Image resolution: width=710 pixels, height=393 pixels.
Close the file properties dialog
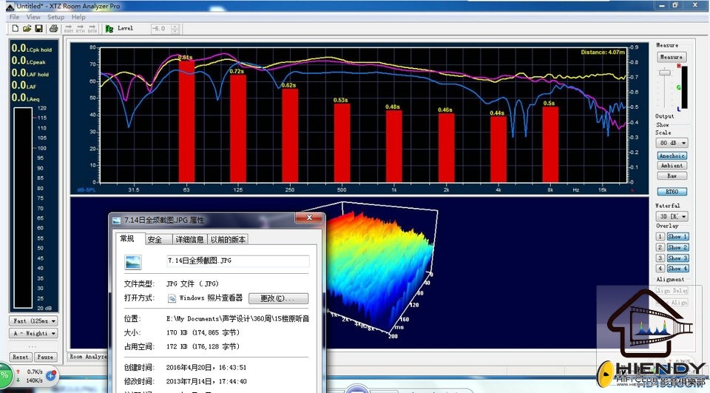click(x=309, y=218)
